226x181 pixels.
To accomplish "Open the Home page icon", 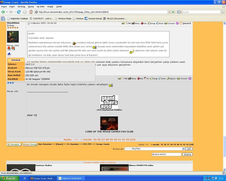I will coord(31,12).
